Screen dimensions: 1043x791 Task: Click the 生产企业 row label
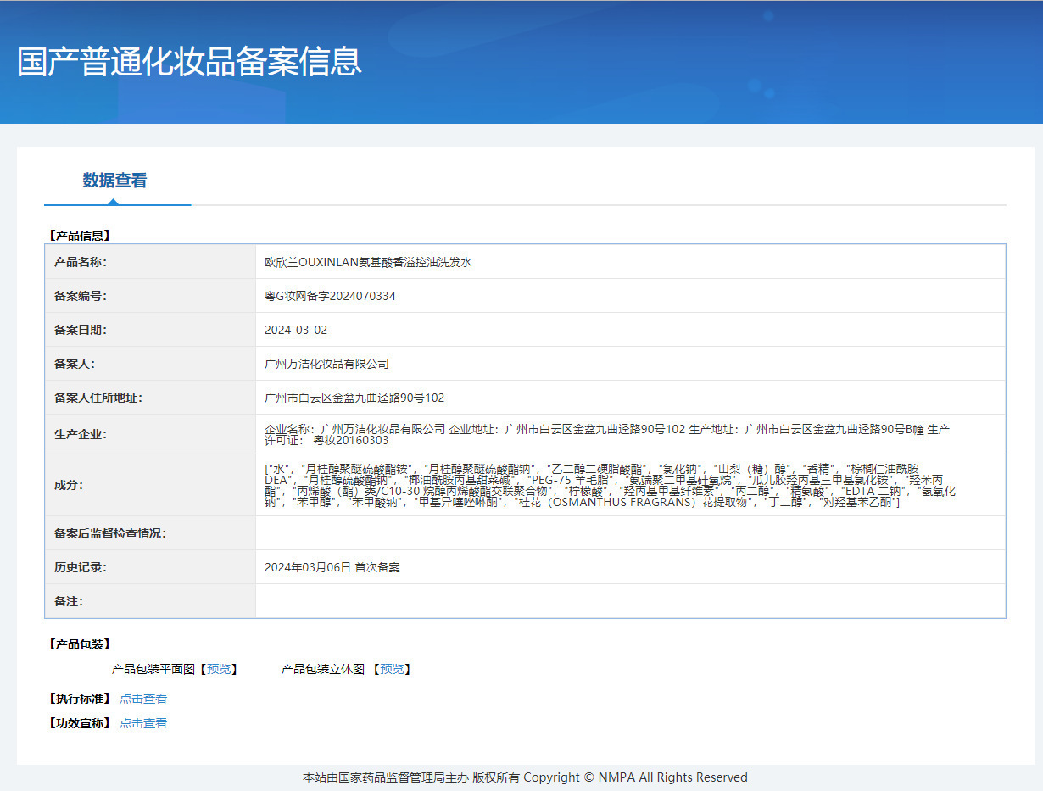coord(81,434)
